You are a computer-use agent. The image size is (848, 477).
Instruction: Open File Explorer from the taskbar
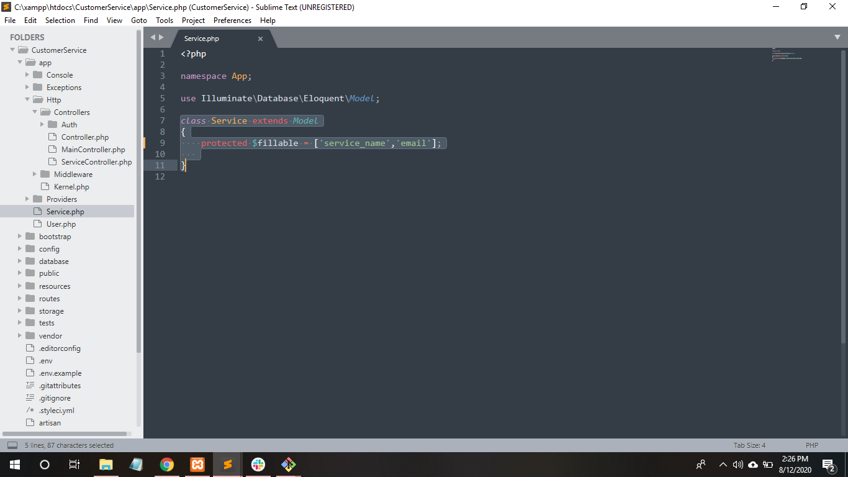(x=106, y=465)
